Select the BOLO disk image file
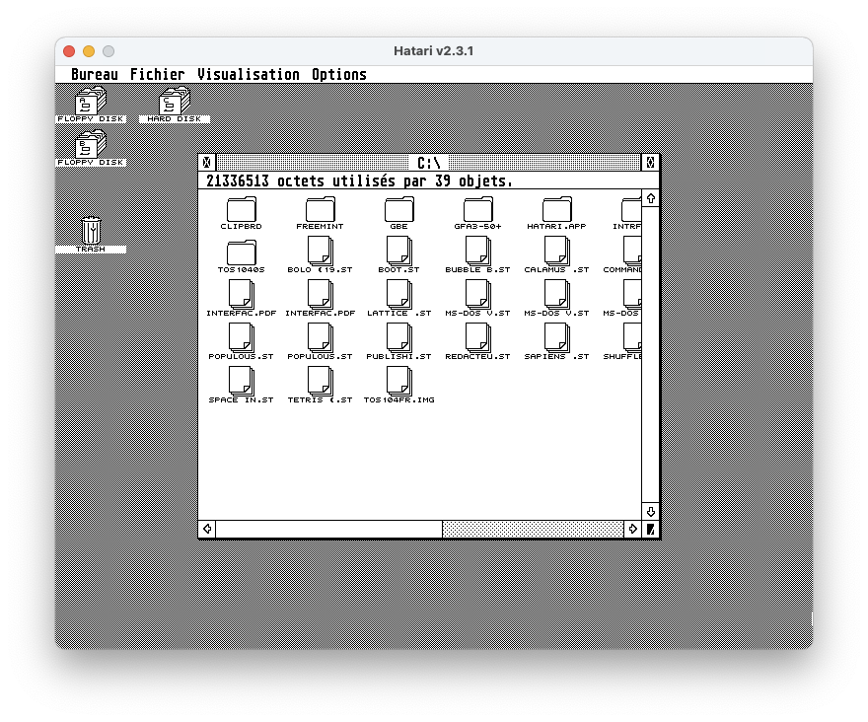This screenshot has height=722, width=868. coord(320,254)
